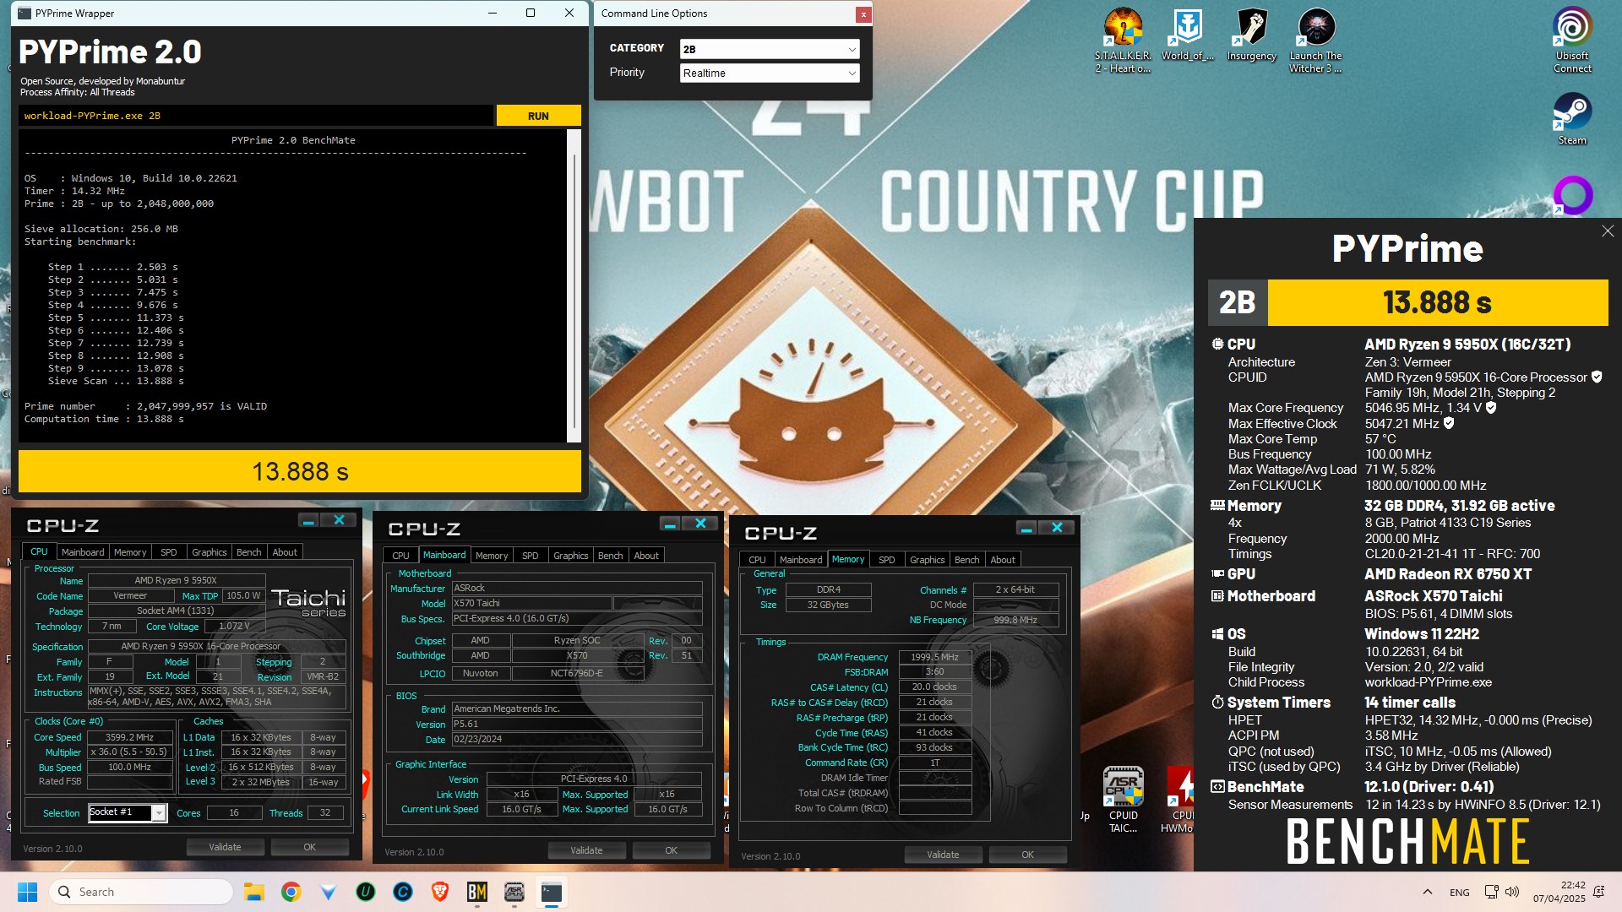
Task: Switch to the terminal taskbar icon
Action: click(552, 892)
